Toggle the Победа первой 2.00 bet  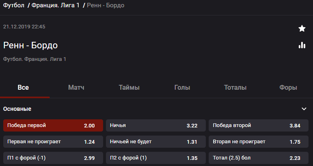(53, 125)
